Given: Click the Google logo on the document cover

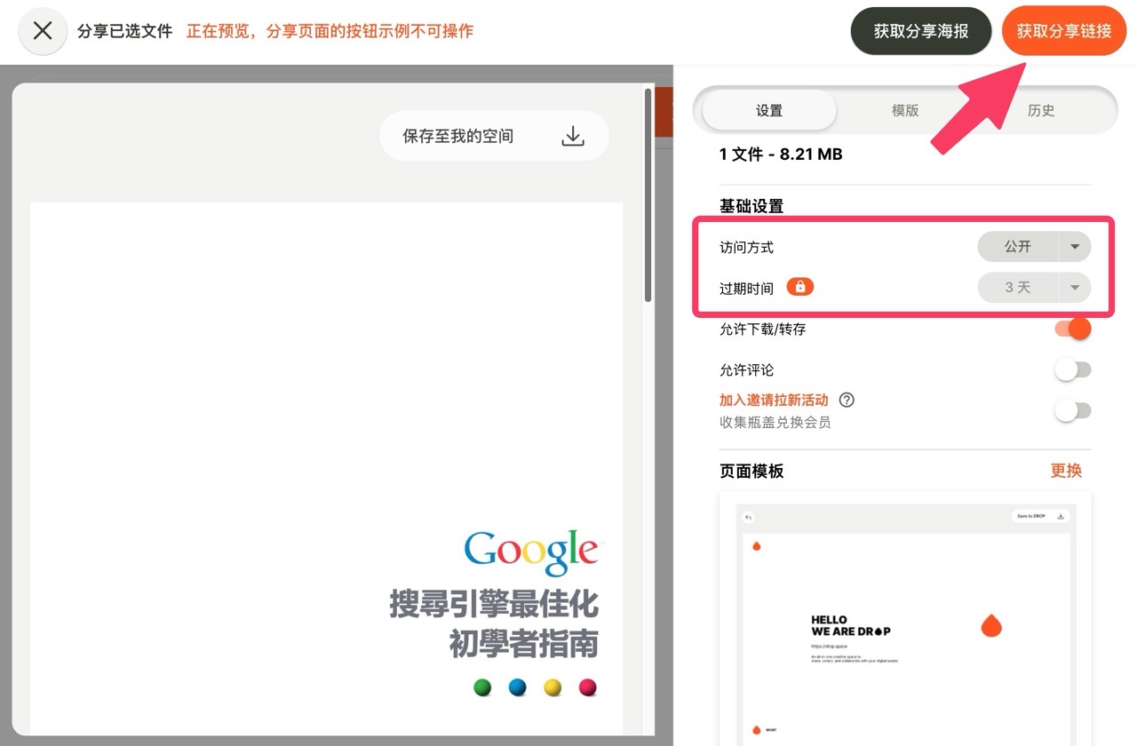Looking at the screenshot, I should [x=531, y=552].
